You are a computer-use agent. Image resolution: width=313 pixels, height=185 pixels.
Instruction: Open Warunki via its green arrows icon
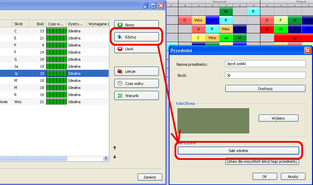120,96
